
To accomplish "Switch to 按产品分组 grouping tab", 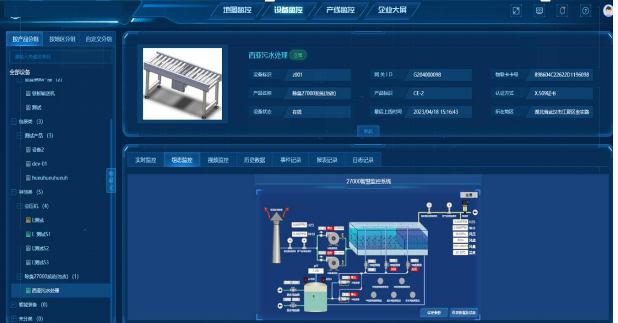I will pyautogui.click(x=26, y=39).
